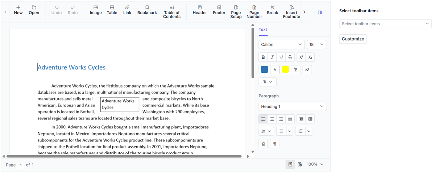The image size is (435, 173).
Task: Toggle italic formatting
Action: (x=272, y=57)
